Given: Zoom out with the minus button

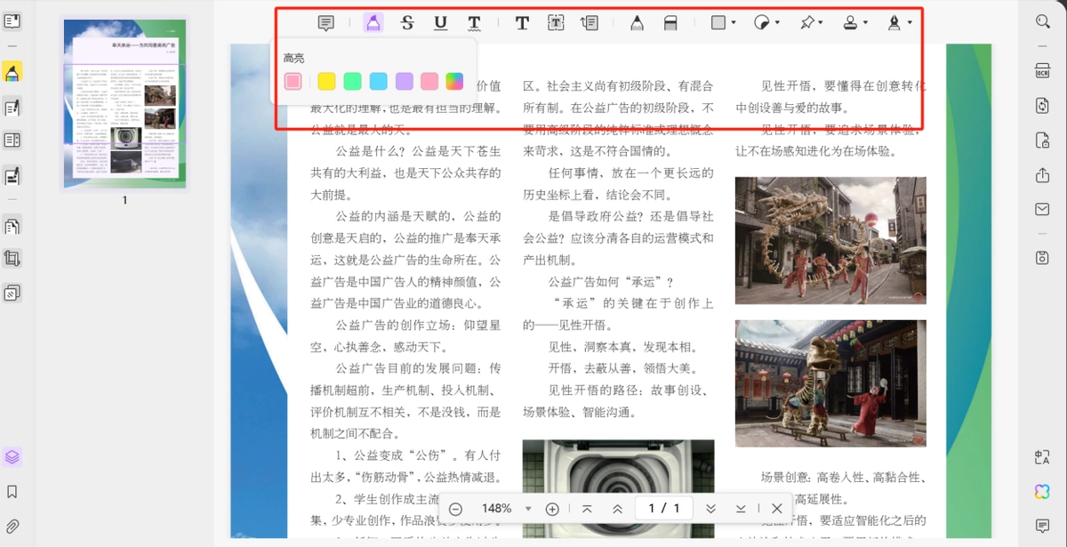Looking at the screenshot, I should tap(455, 509).
